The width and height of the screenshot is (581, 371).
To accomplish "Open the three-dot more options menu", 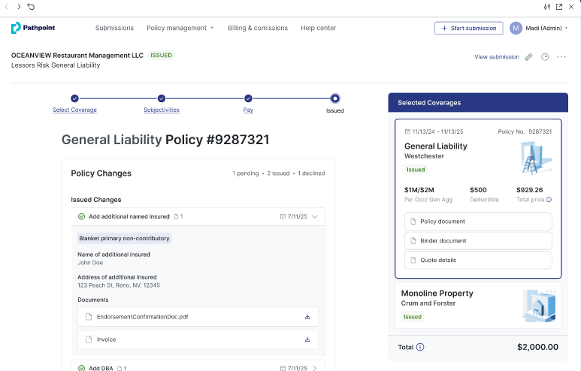I will pyautogui.click(x=561, y=57).
